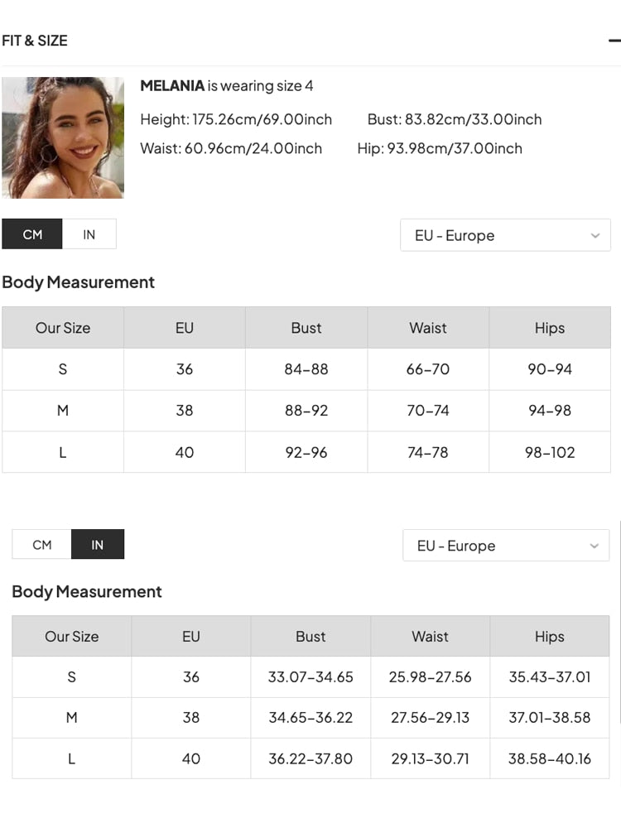Select size S row in upper table
Screen dimensions: 621x828
point(63,369)
